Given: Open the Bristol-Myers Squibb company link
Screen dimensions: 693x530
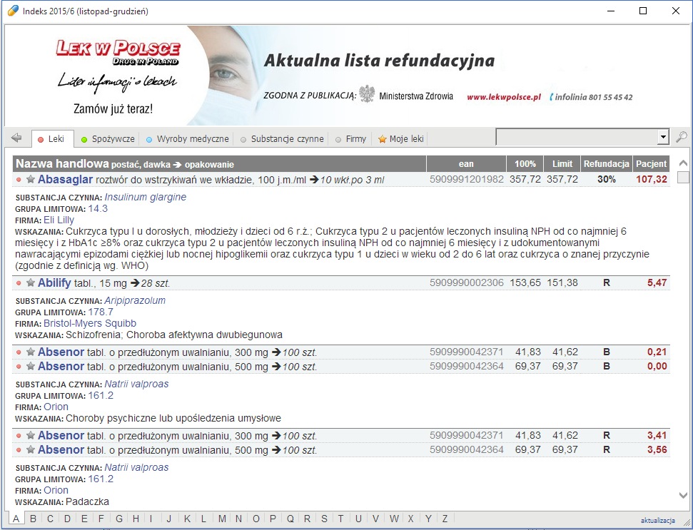Looking at the screenshot, I should pyautogui.click(x=90, y=323).
